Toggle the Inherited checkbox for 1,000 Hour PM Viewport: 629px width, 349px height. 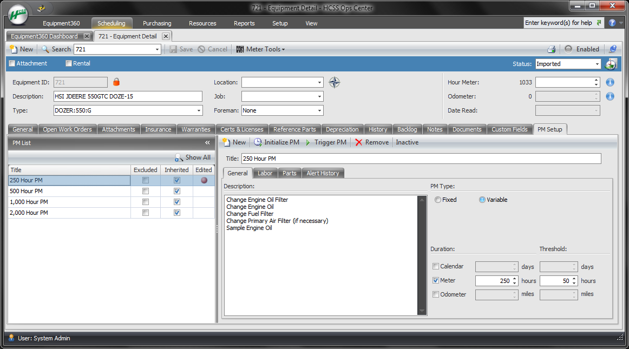pyautogui.click(x=177, y=202)
